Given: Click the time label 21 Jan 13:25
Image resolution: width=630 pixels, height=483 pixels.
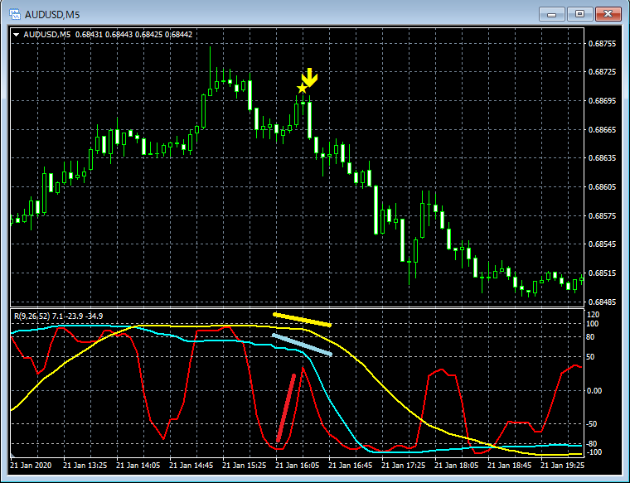Looking at the screenshot, I should [85, 466].
